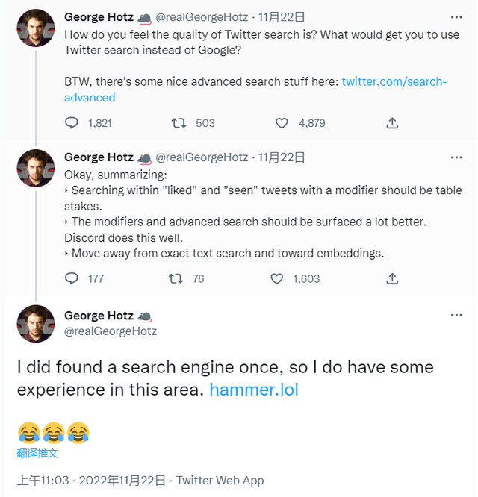The height and width of the screenshot is (497, 478).
Task: Share the first tweet about Twitter search
Action: [x=392, y=123]
